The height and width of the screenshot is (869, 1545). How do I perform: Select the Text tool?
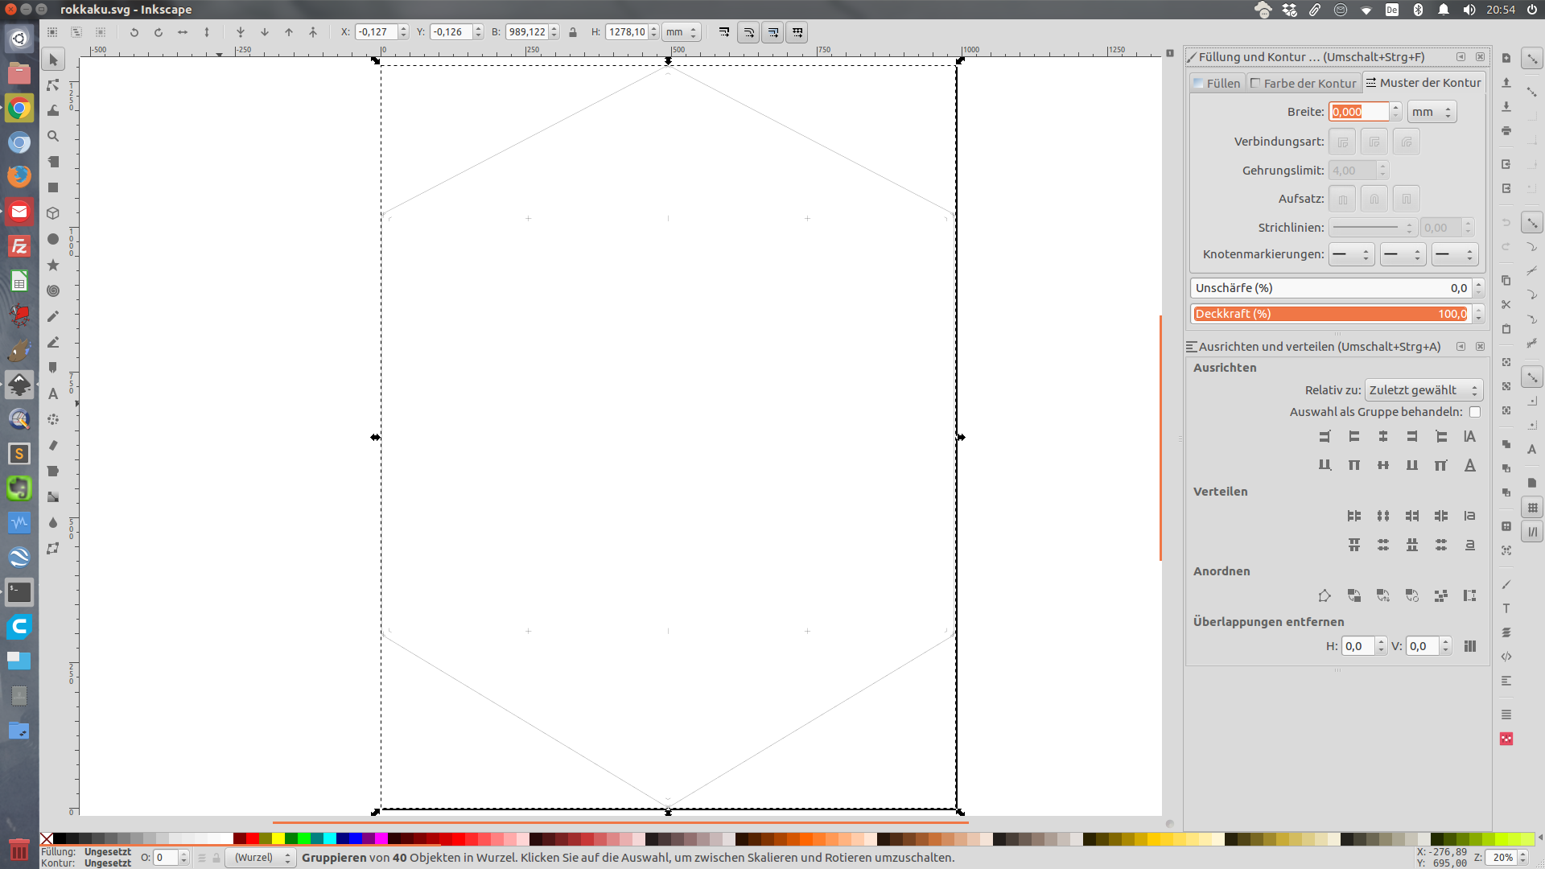click(53, 393)
